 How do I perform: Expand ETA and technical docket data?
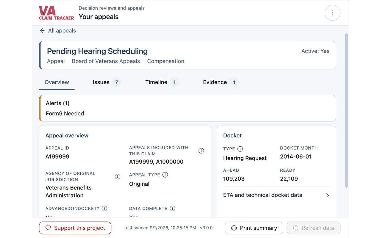277,195
